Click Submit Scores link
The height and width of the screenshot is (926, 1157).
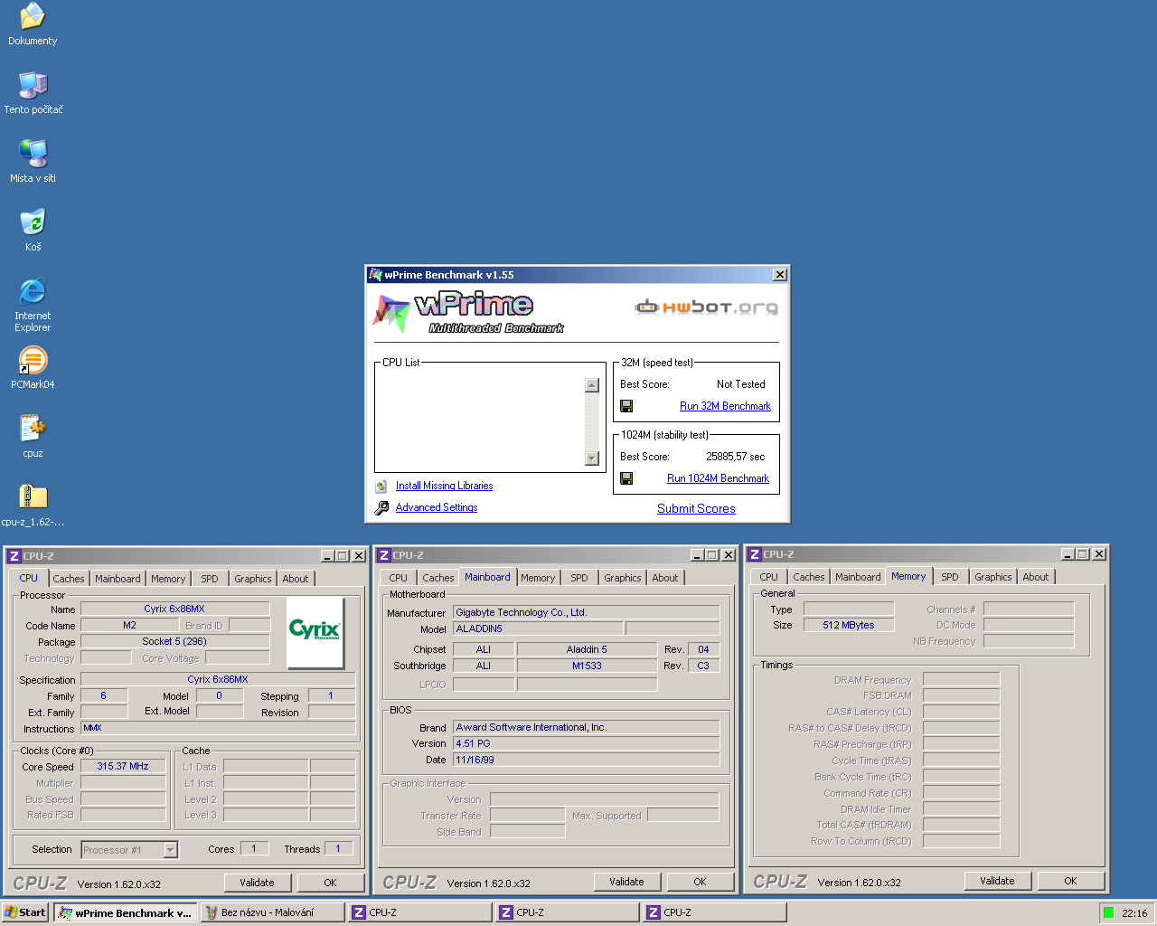pos(696,508)
